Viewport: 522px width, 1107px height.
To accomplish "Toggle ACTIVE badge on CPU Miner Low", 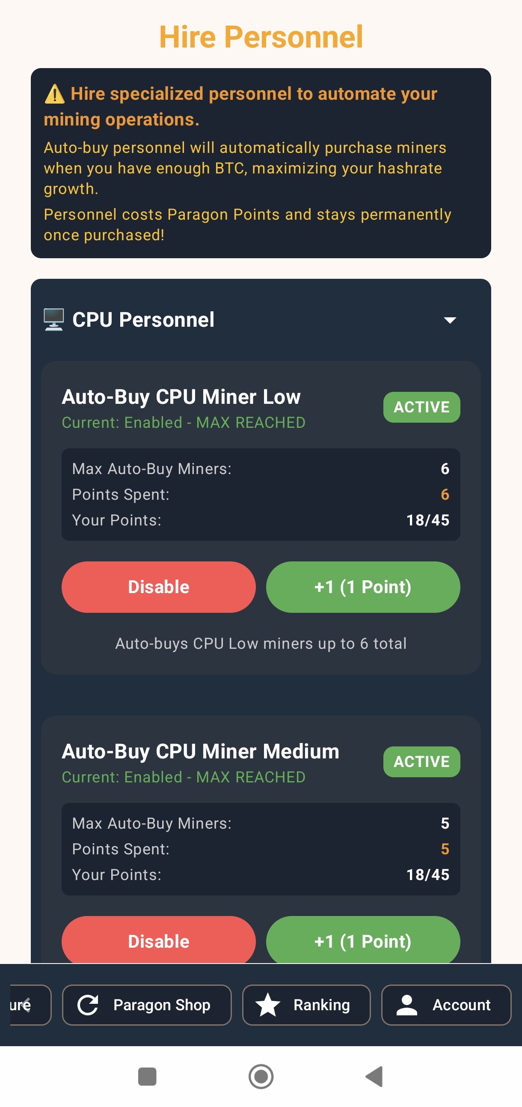I will (421, 407).
